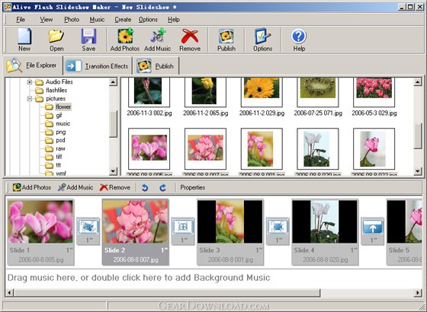Open the Photo menu
The height and width of the screenshot is (312, 427).
(x=72, y=20)
